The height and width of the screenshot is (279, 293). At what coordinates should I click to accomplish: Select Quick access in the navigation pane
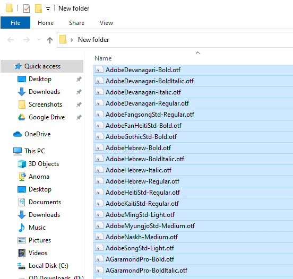click(x=42, y=66)
